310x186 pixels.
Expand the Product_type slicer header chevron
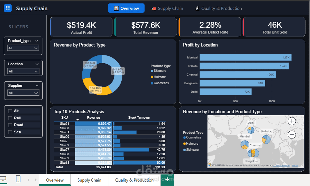pyautogui.click(x=37, y=41)
